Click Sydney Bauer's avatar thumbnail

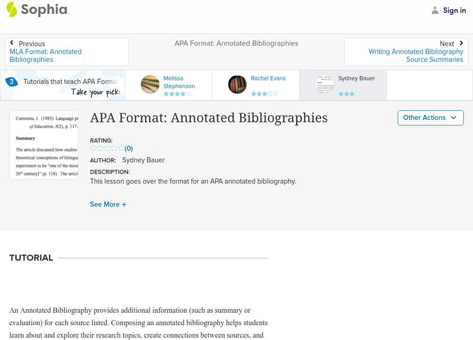click(325, 84)
